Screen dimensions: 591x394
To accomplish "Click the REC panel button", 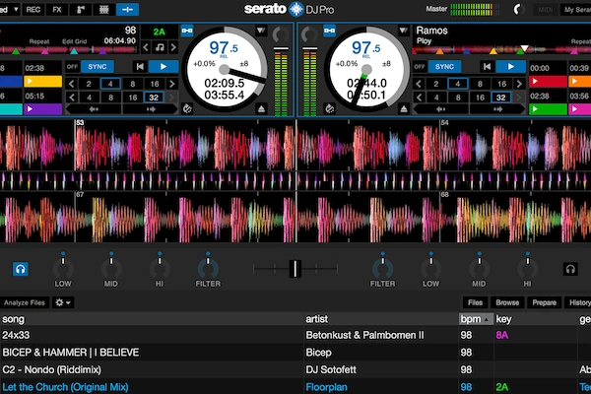I will (x=33, y=10).
